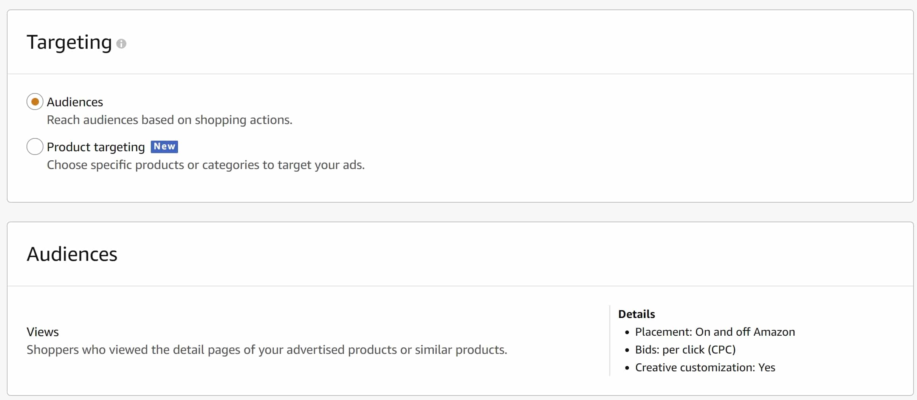Select the Product targeting radio button

coord(35,146)
